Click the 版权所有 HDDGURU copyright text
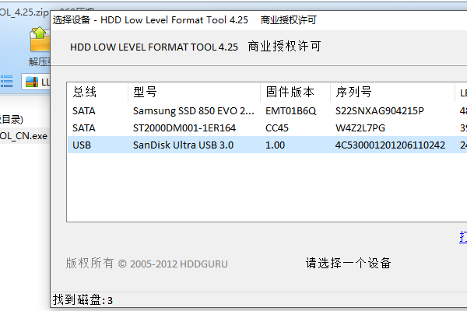The width and height of the screenshot is (467, 311). (x=146, y=264)
